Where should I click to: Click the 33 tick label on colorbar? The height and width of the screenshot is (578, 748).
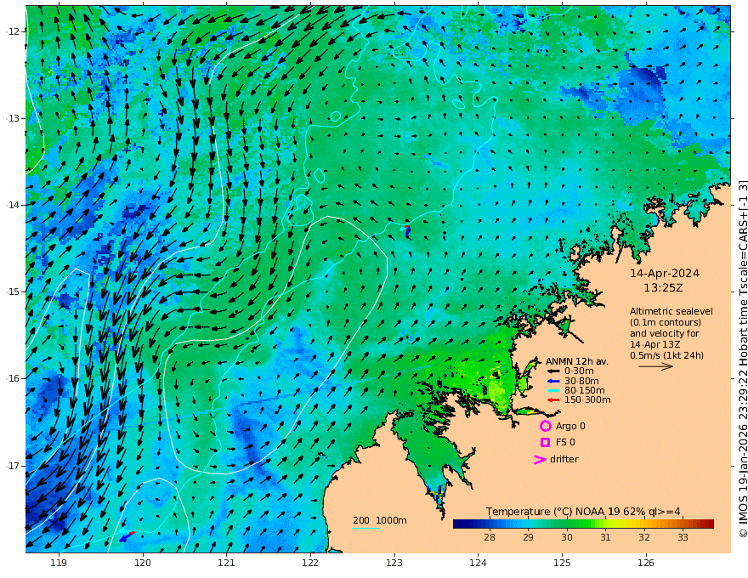click(x=683, y=537)
